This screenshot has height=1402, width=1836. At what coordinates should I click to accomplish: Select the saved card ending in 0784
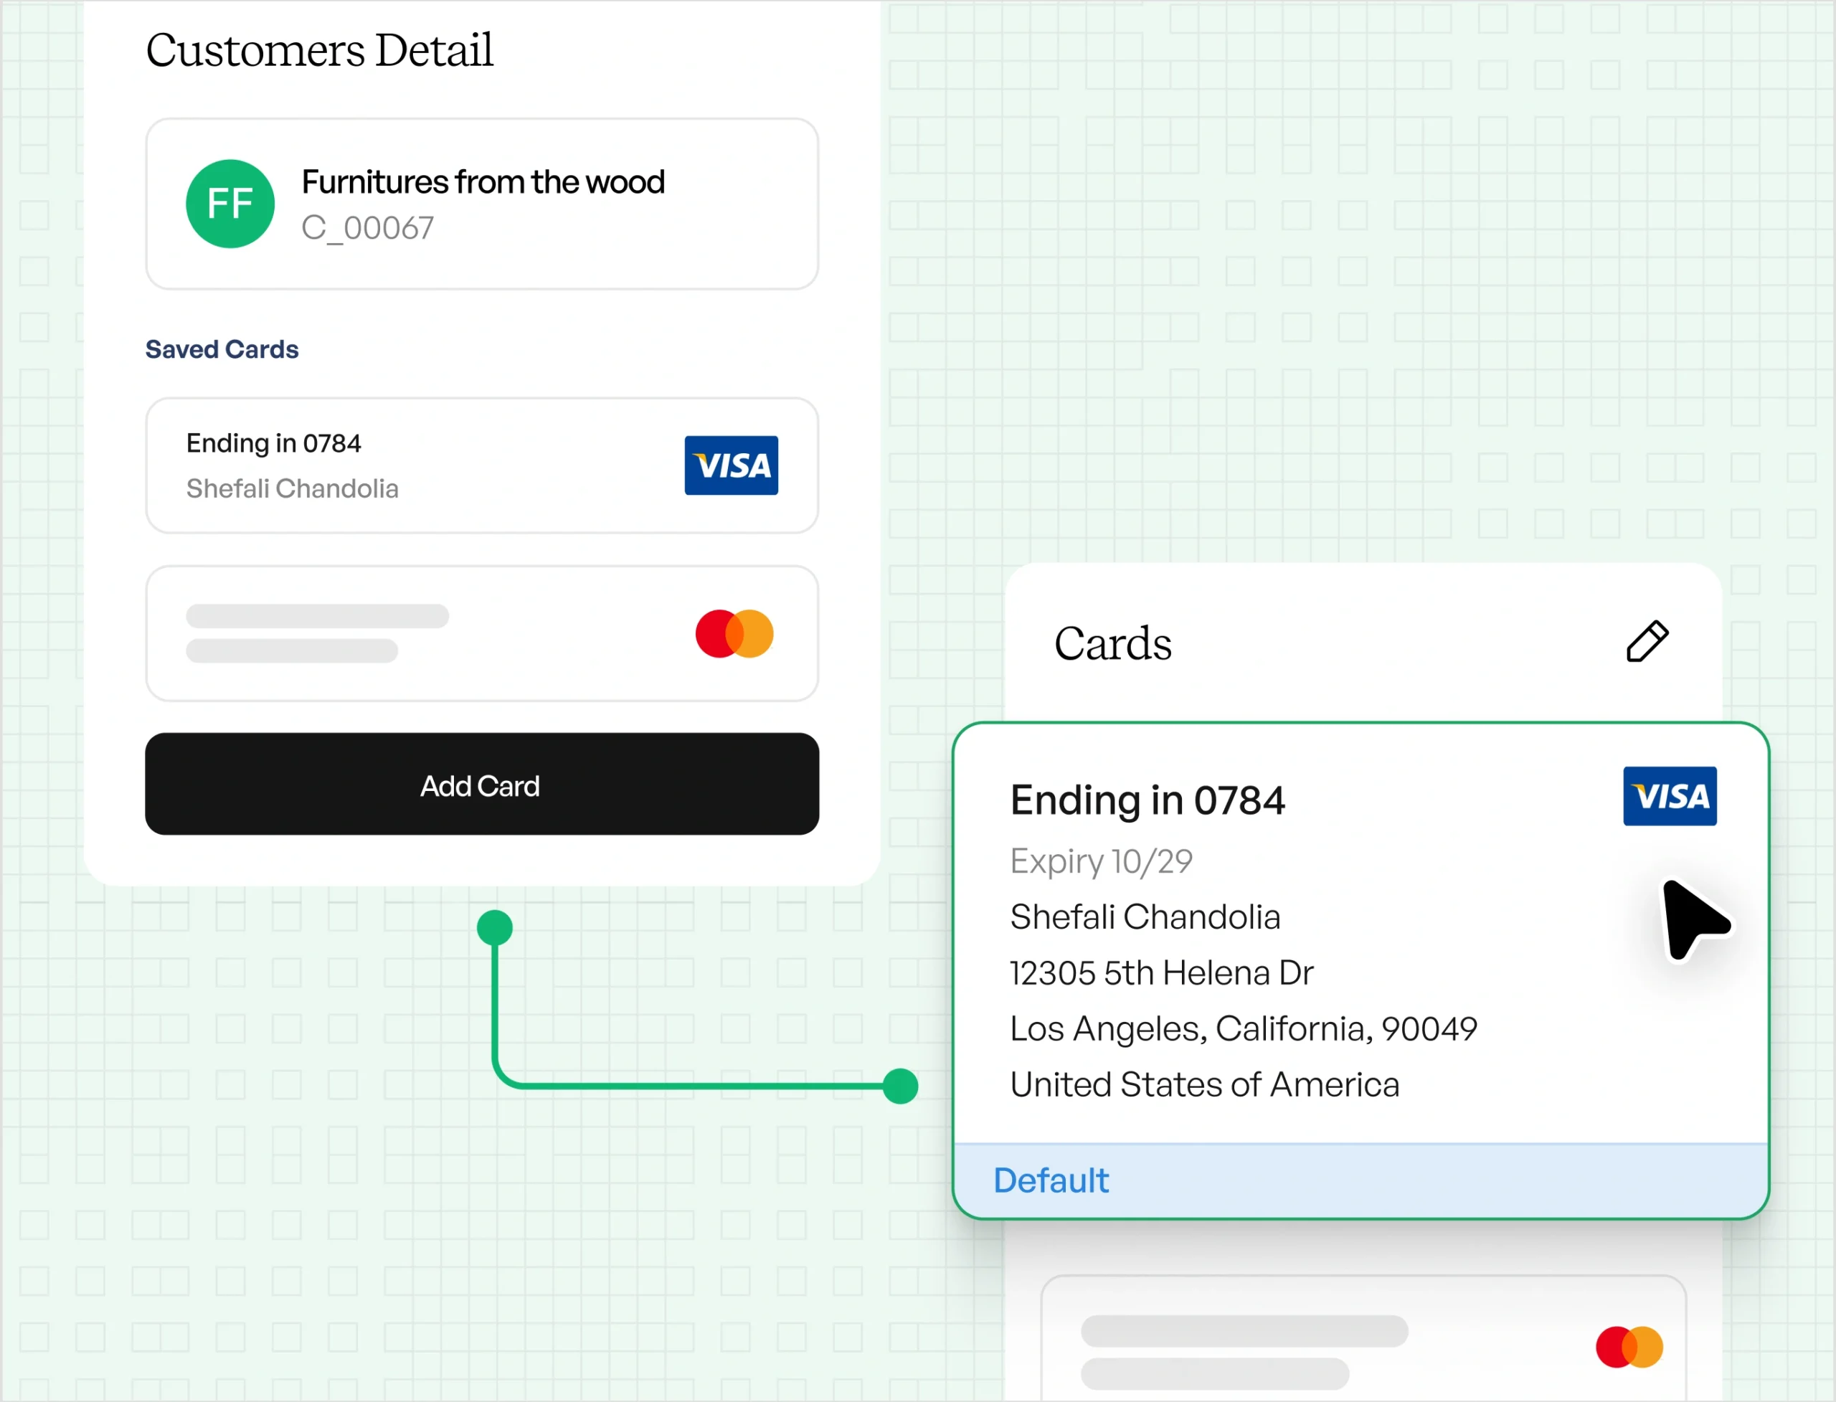481,465
